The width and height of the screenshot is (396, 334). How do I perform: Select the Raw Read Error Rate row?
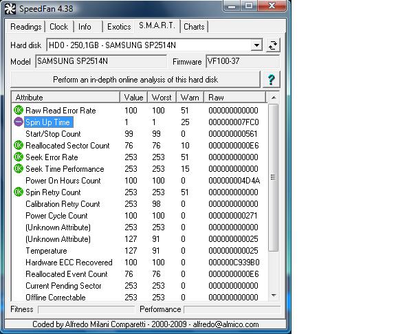click(x=140, y=111)
